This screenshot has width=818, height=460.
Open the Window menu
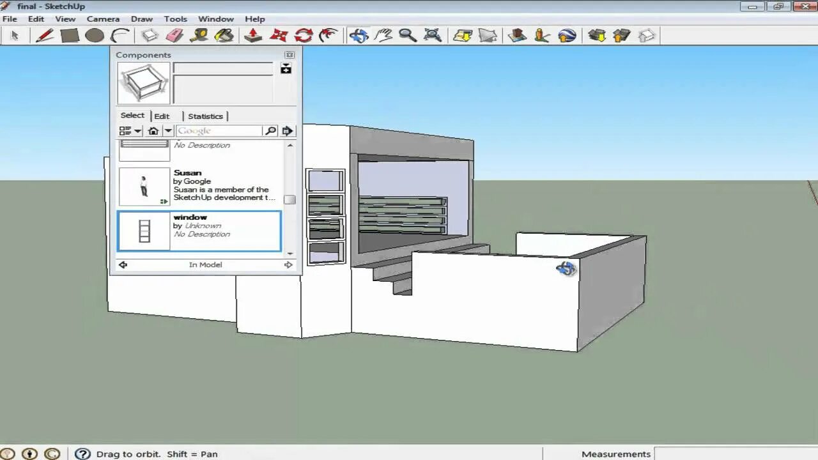coord(216,19)
